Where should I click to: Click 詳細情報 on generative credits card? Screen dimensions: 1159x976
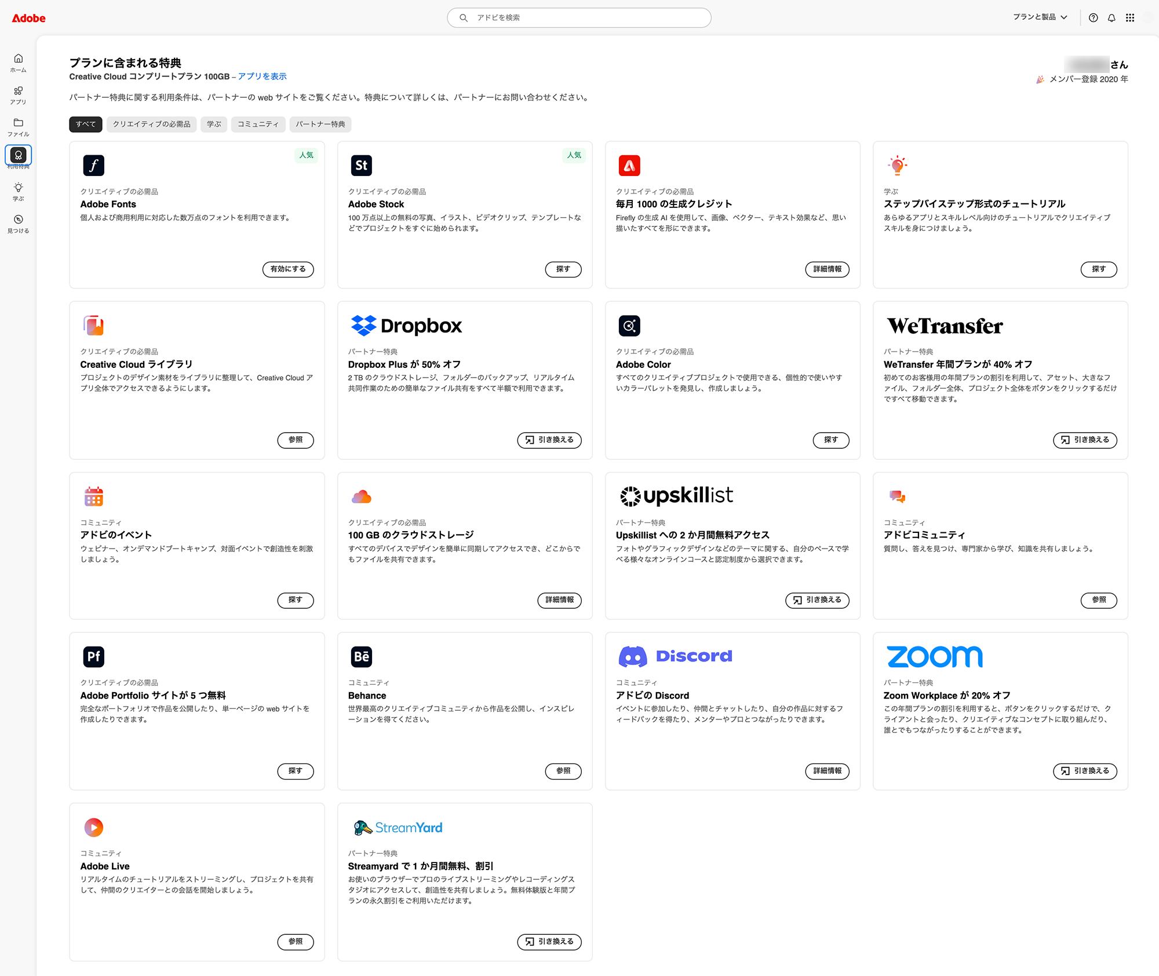coord(828,269)
